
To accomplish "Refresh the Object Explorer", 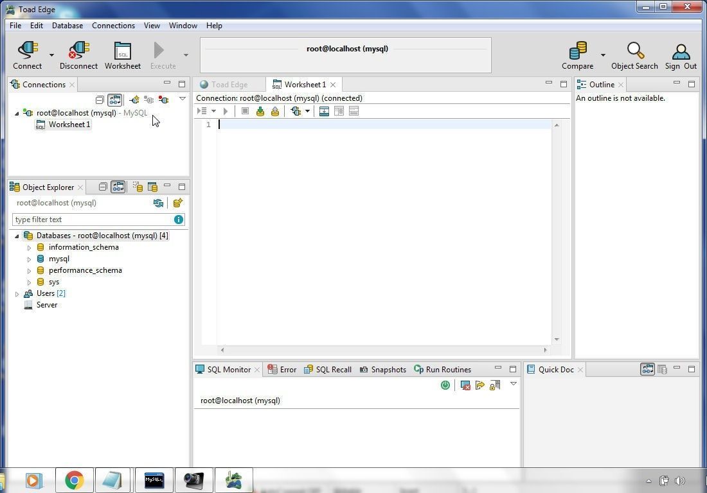I will click(x=158, y=203).
